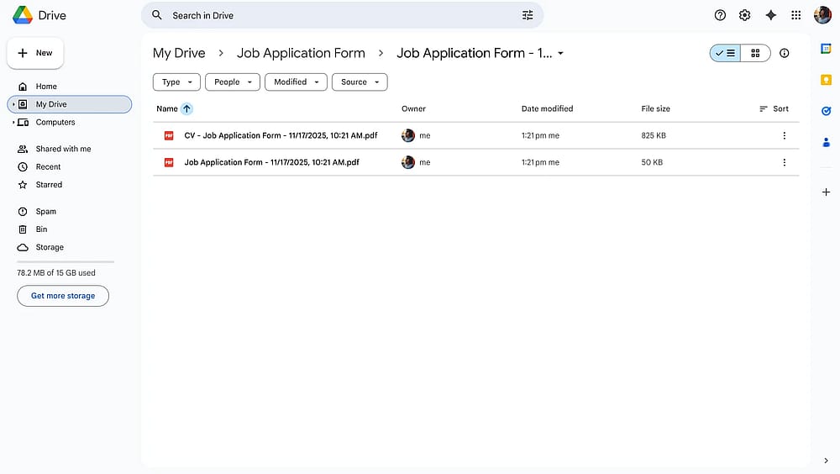The height and width of the screenshot is (474, 840).
Task: Click the File size column header
Action: (x=656, y=109)
